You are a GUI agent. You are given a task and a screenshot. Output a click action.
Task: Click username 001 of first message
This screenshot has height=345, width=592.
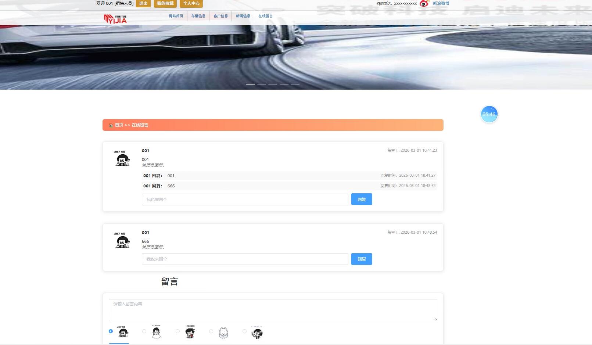coord(146,151)
